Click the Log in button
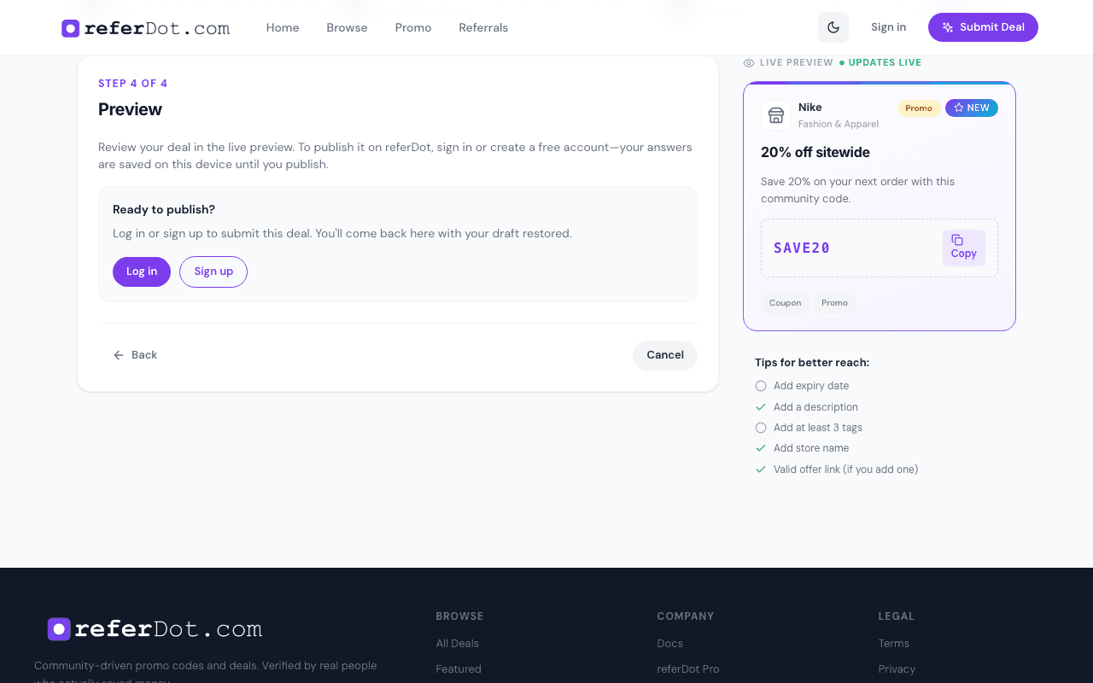The width and height of the screenshot is (1093, 683). click(142, 271)
